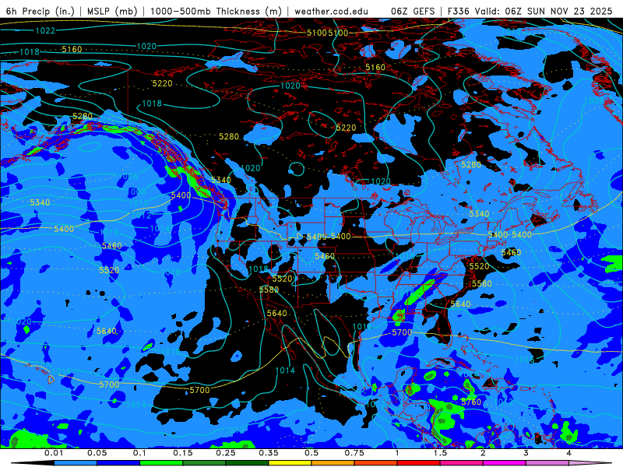The width and height of the screenshot is (623, 467).
Task: Click the 'F336' forecast hour label
Action: tap(459, 11)
